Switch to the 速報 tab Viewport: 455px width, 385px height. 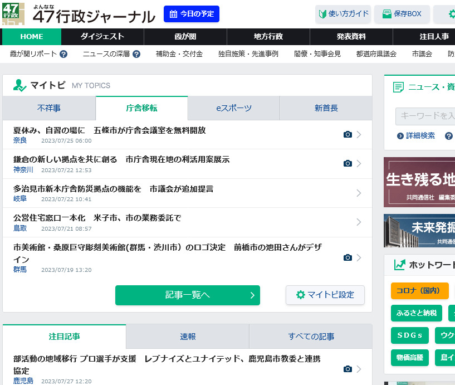tap(187, 336)
